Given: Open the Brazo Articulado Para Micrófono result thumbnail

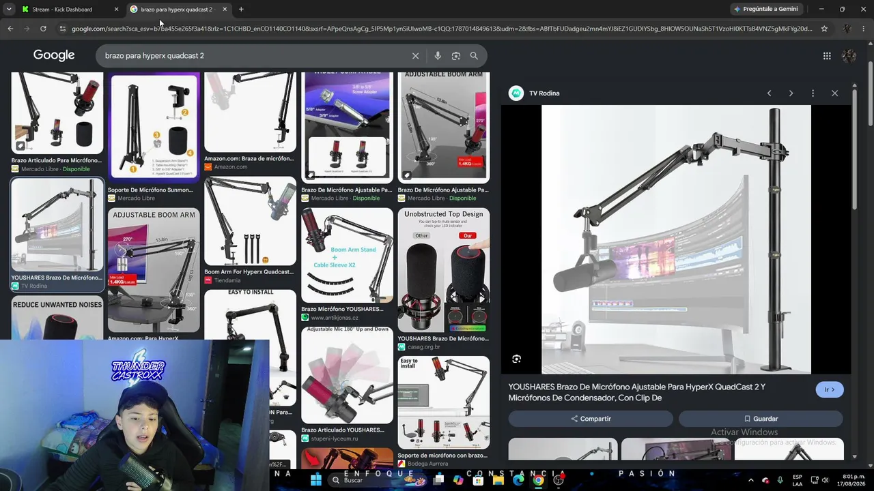Looking at the screenshot, I should [x=57, y=113].
